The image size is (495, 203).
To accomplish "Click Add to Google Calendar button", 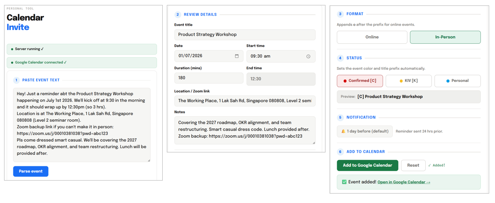I will 368,165.
